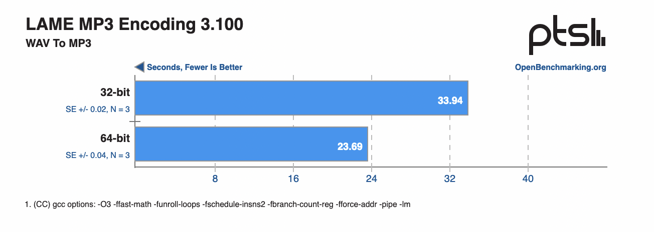654x232 pixels.
Task: Click the gcc options footnote text
Action: tap(218, 204)
